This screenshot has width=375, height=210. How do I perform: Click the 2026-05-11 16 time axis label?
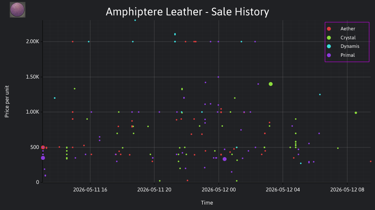[90, 190]
